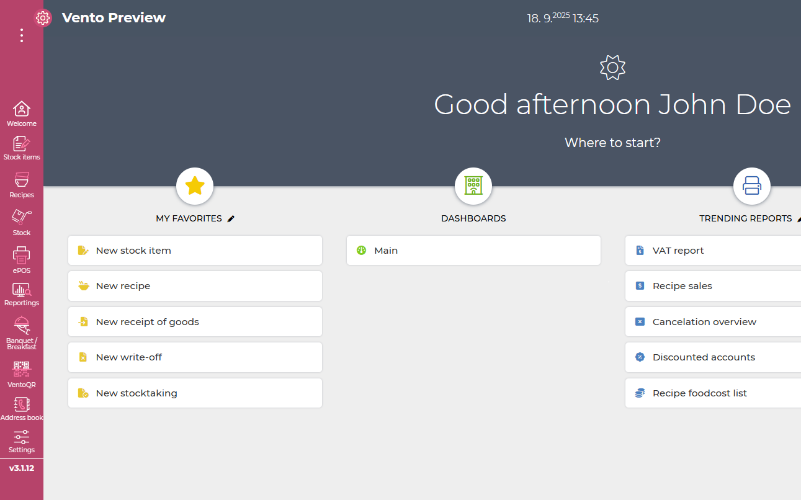801x500 pixels.
Task: Start a New stocktaking
Action: [x=195, y=393]
